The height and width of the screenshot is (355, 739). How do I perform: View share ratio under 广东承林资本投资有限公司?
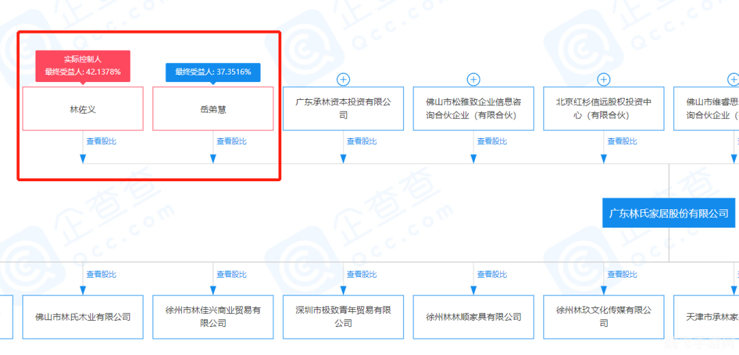point(361,141)
